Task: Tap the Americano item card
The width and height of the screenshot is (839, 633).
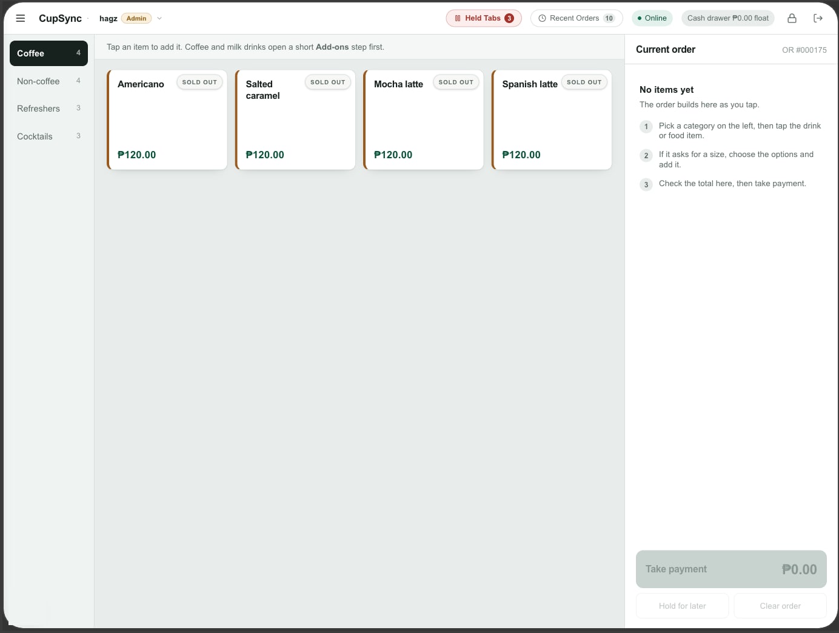Action: tap(167, 120)
